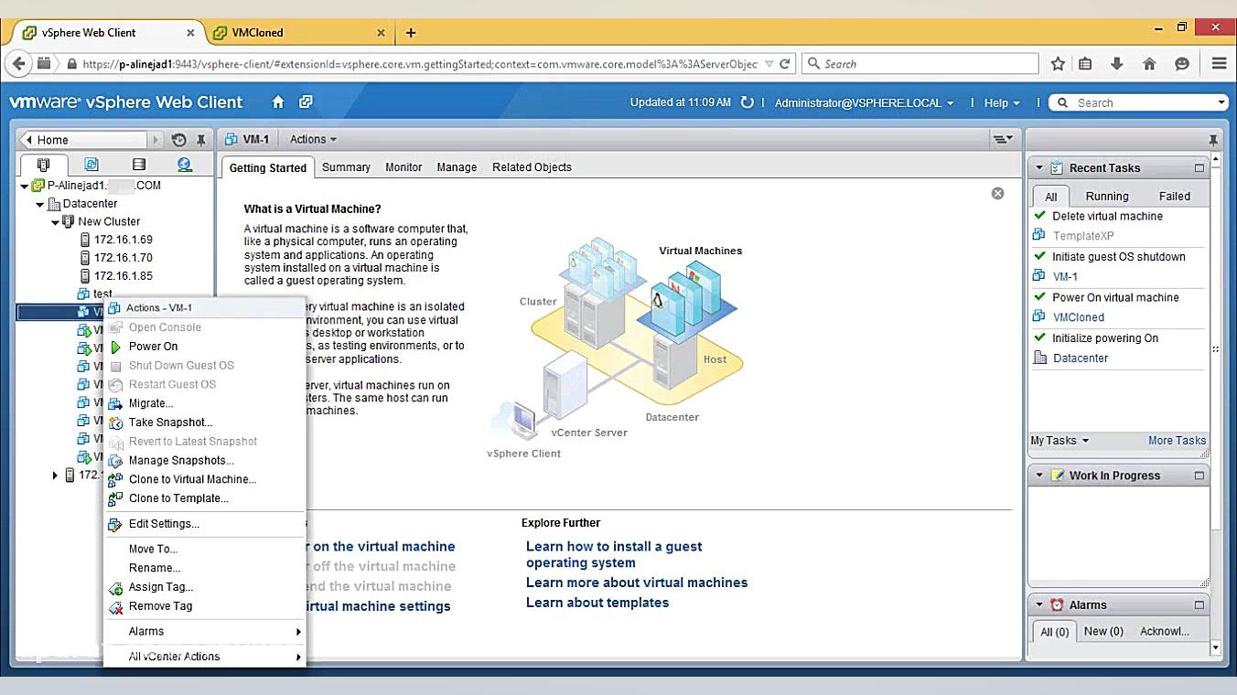
Task: Expand the Recent Tasks panel arrow
Action: 1038,167
